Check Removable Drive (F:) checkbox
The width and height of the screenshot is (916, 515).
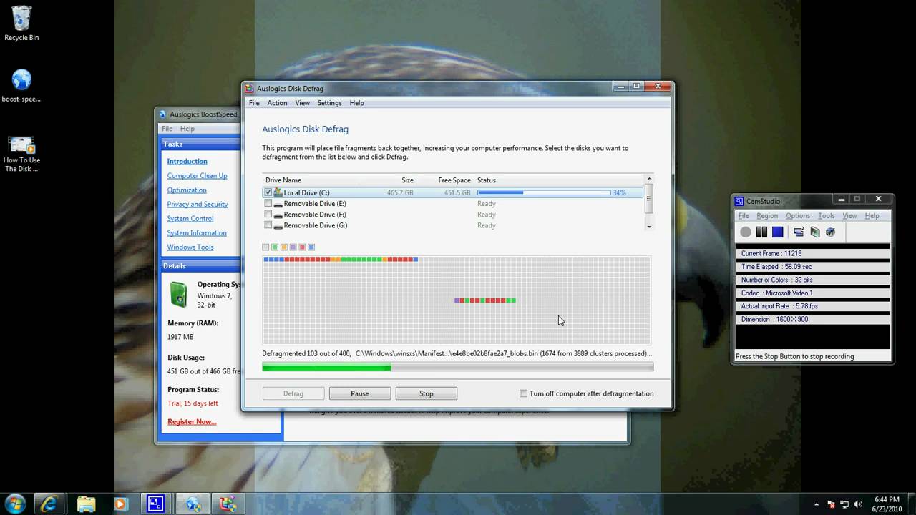tap(268, 215)
